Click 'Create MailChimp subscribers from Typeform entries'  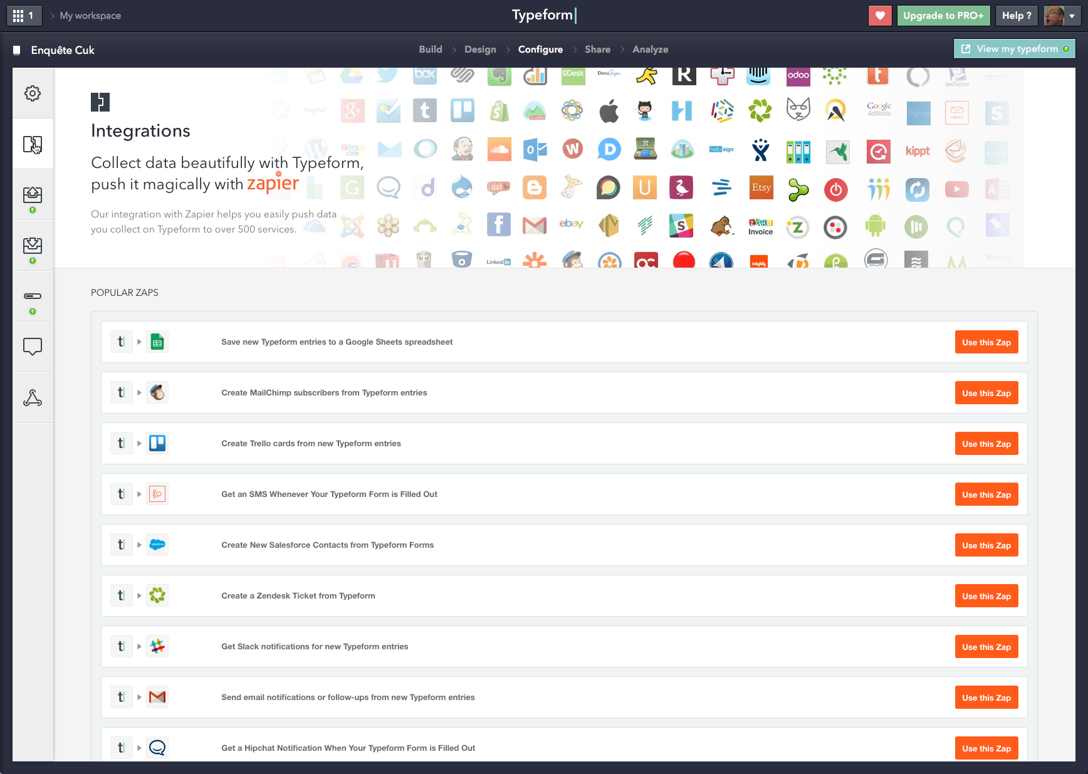pyautogui.click(x=324, y=393)
